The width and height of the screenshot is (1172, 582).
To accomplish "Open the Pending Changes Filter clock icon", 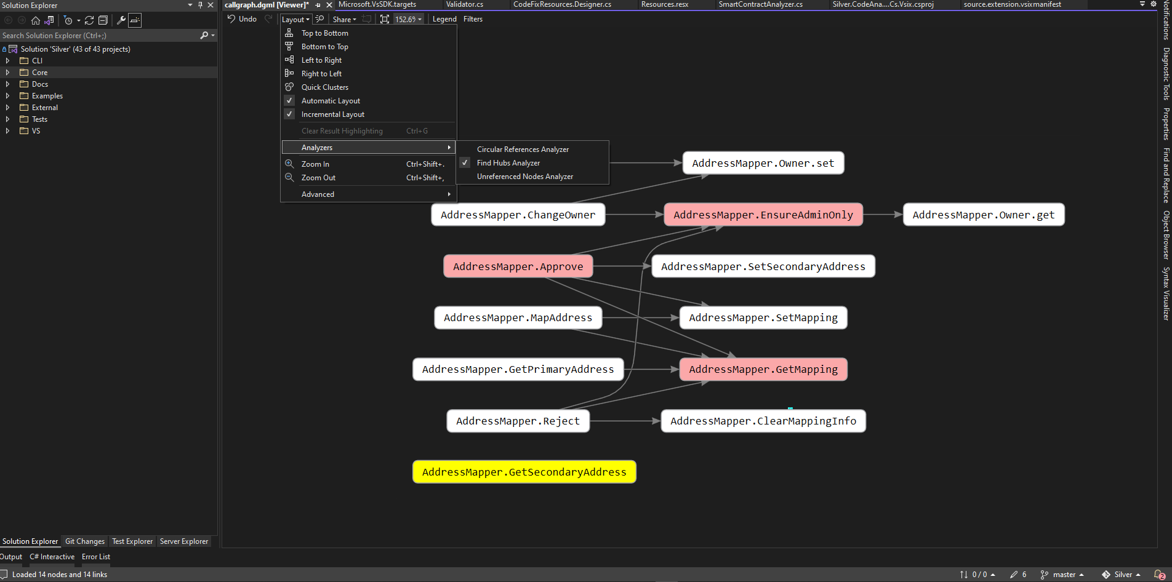I will (68, 20).
